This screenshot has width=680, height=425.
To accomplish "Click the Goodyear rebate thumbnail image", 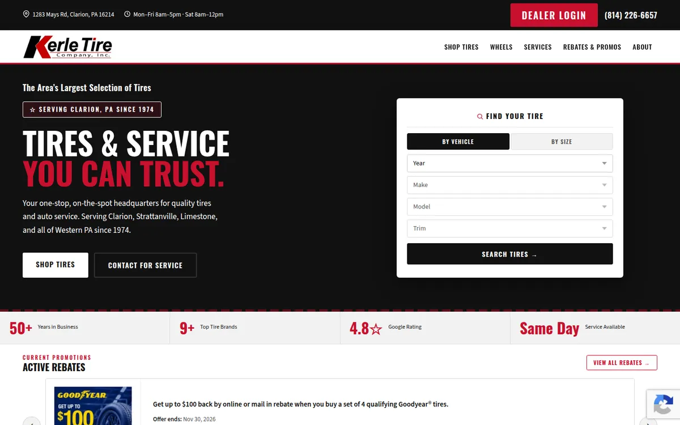I will click(x=93, y=406).
